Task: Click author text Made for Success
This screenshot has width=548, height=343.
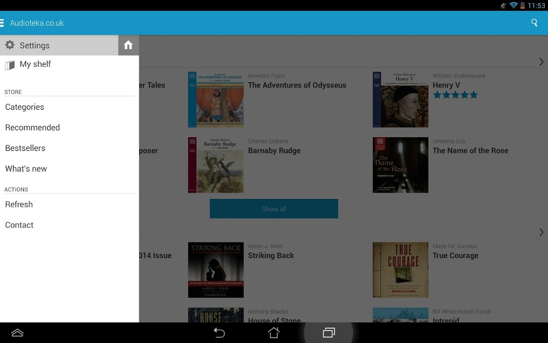Action: click(455, 246)
